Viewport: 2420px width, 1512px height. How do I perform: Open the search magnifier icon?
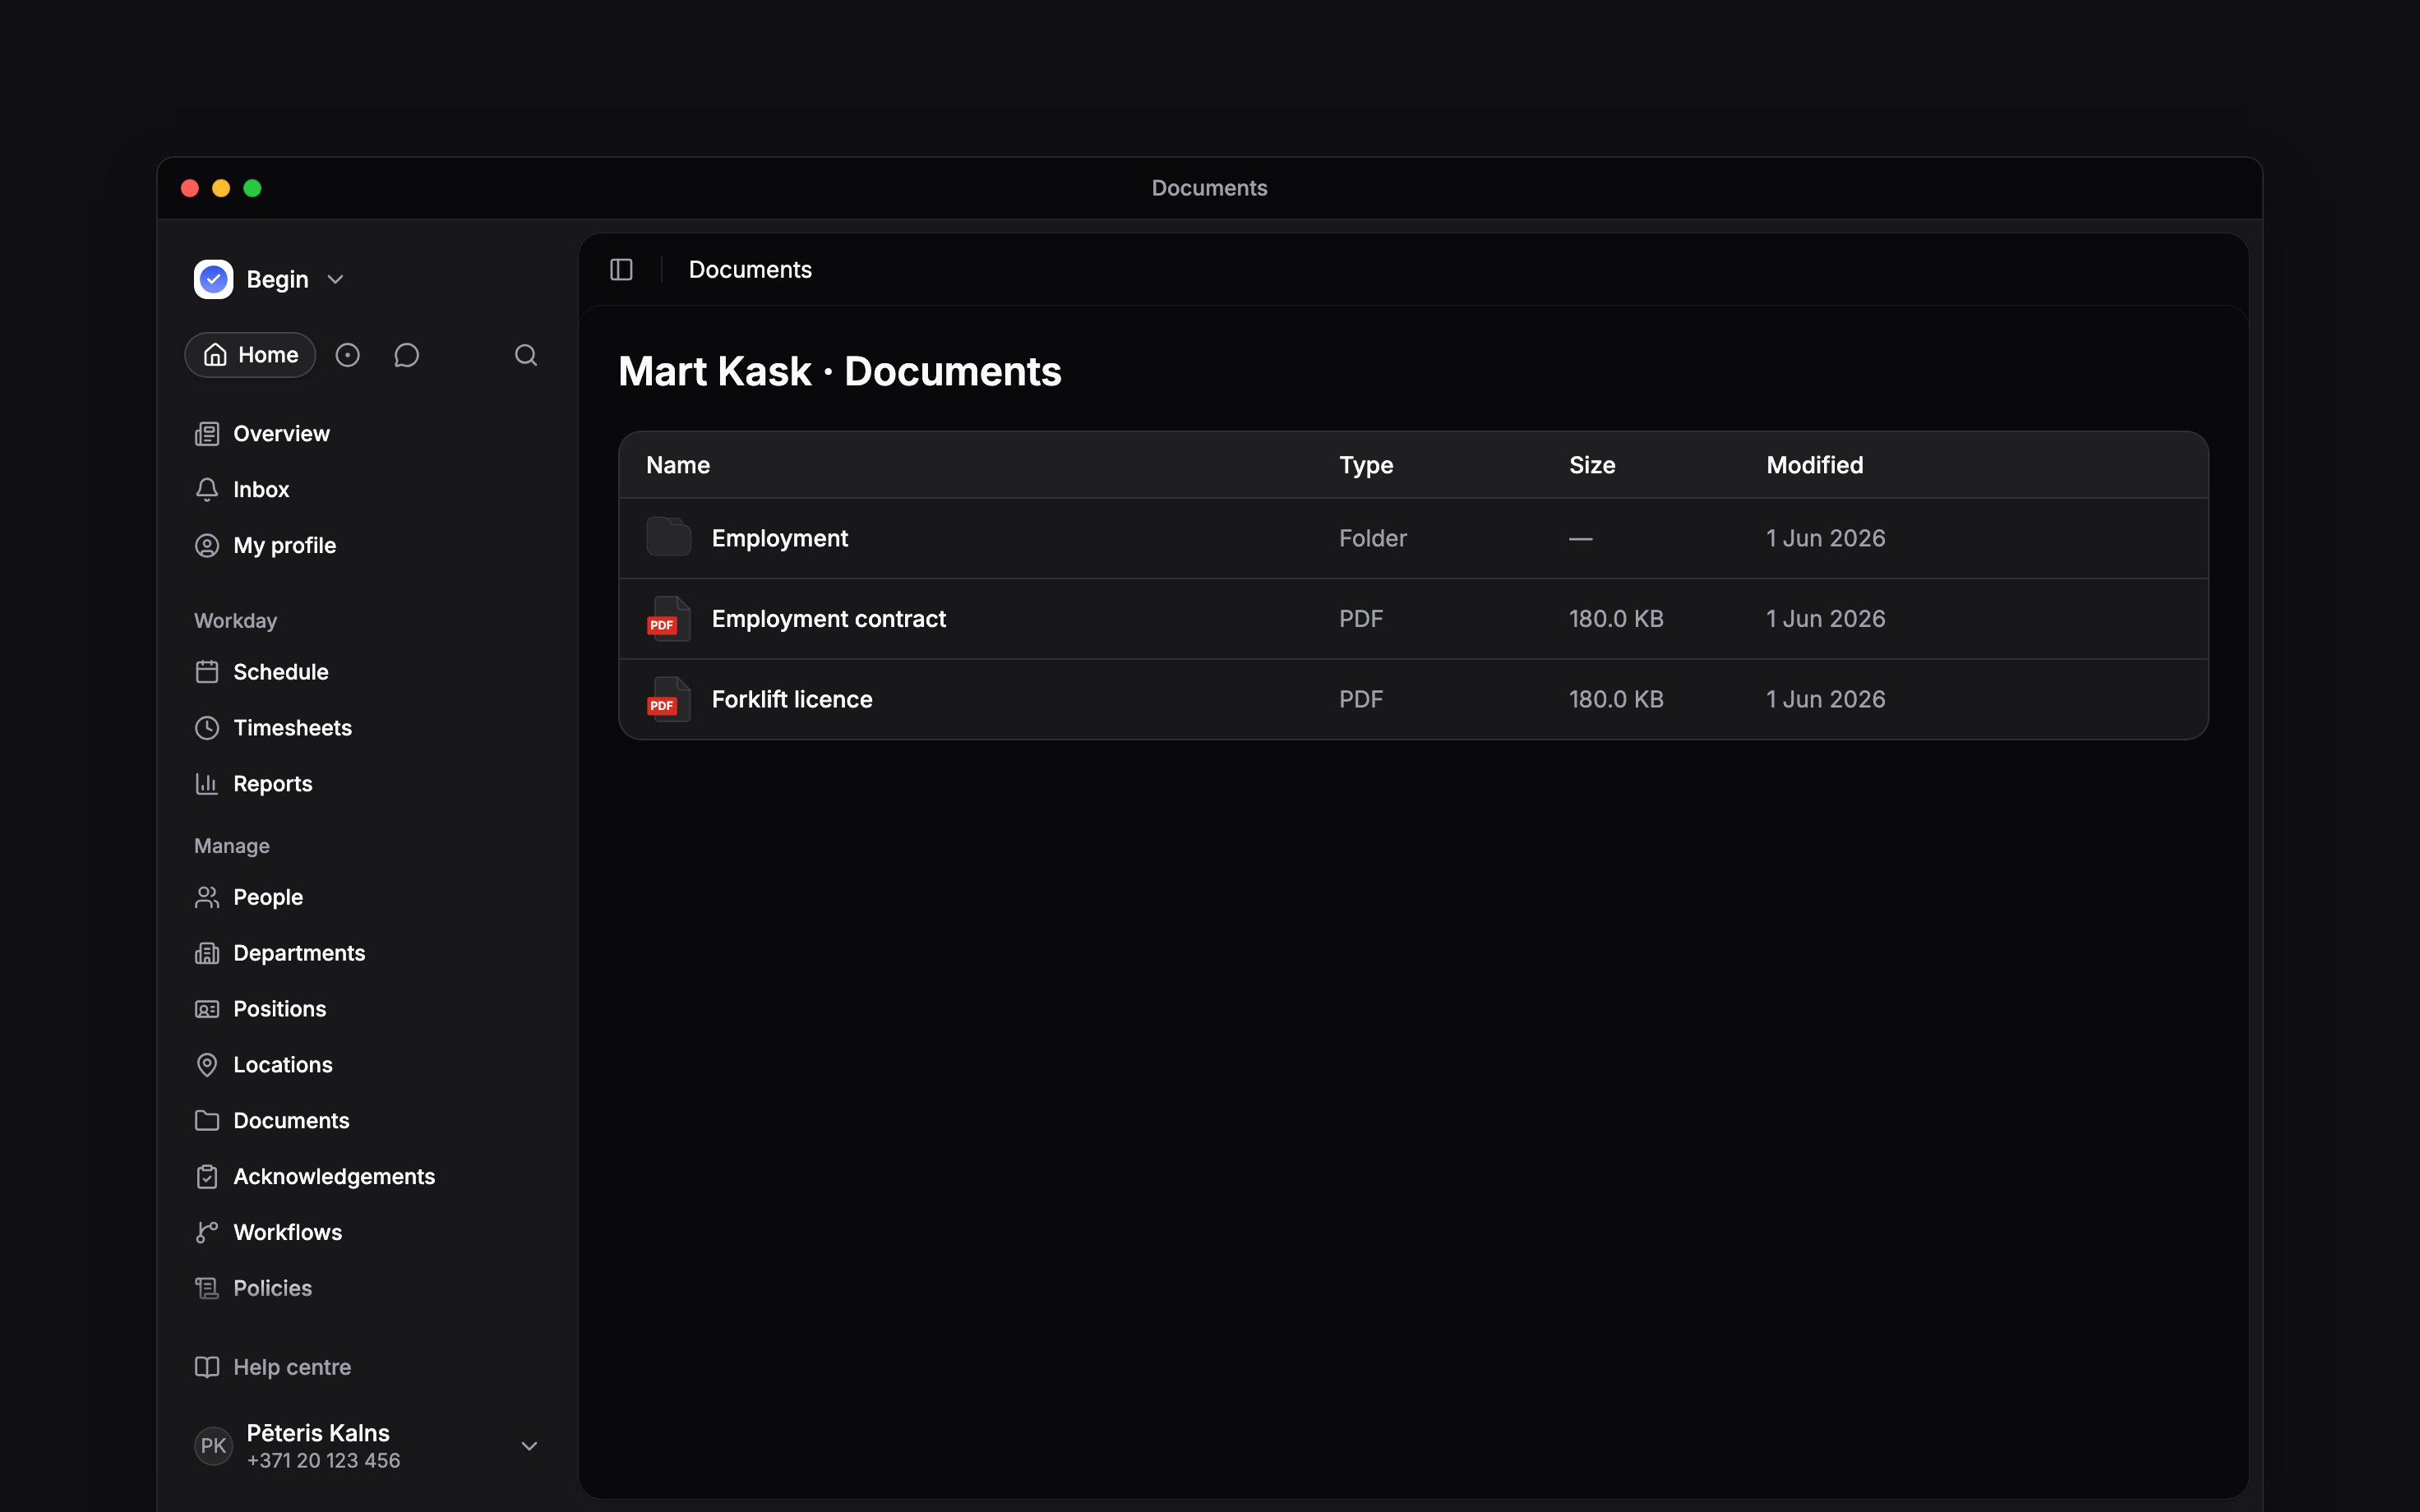526,355
